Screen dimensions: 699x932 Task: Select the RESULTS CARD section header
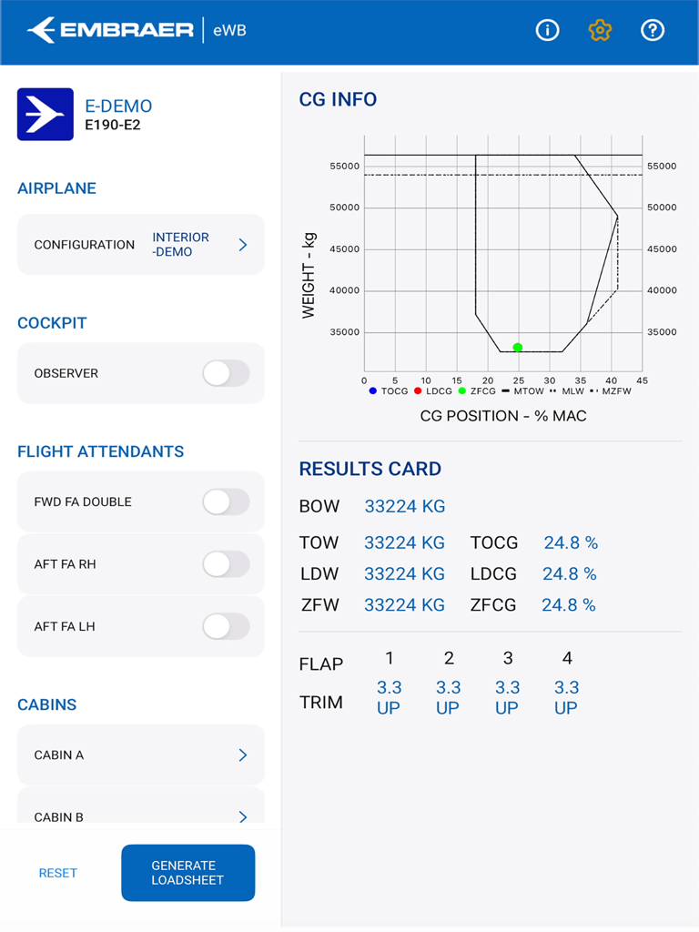pos(370,469)
